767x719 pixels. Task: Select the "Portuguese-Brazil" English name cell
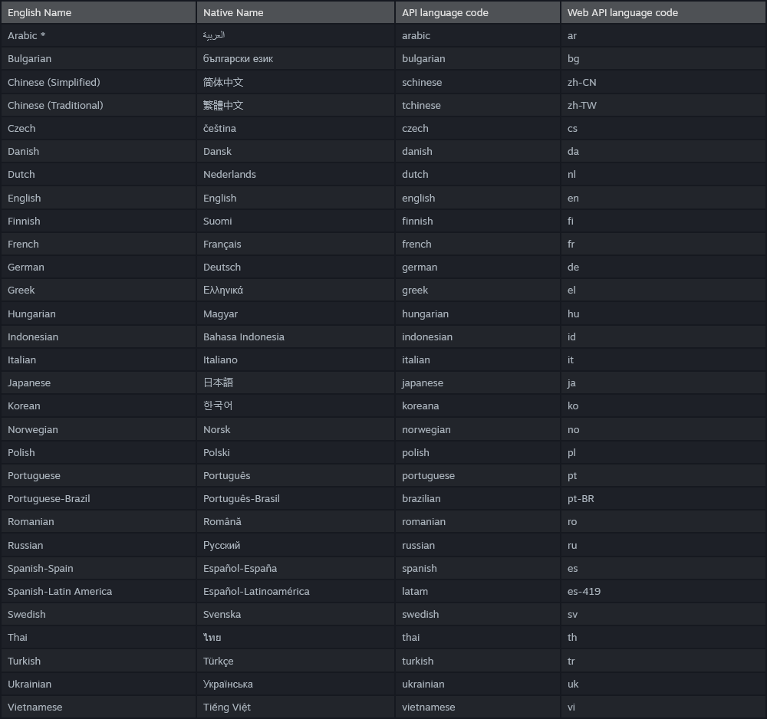[x=98, y=498]
